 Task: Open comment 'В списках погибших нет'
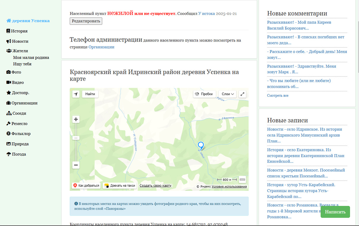(306, 40)
